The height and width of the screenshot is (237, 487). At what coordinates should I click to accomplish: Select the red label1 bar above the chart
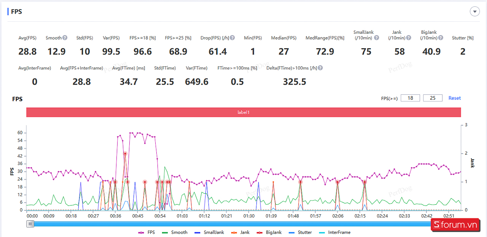[243, 112]
